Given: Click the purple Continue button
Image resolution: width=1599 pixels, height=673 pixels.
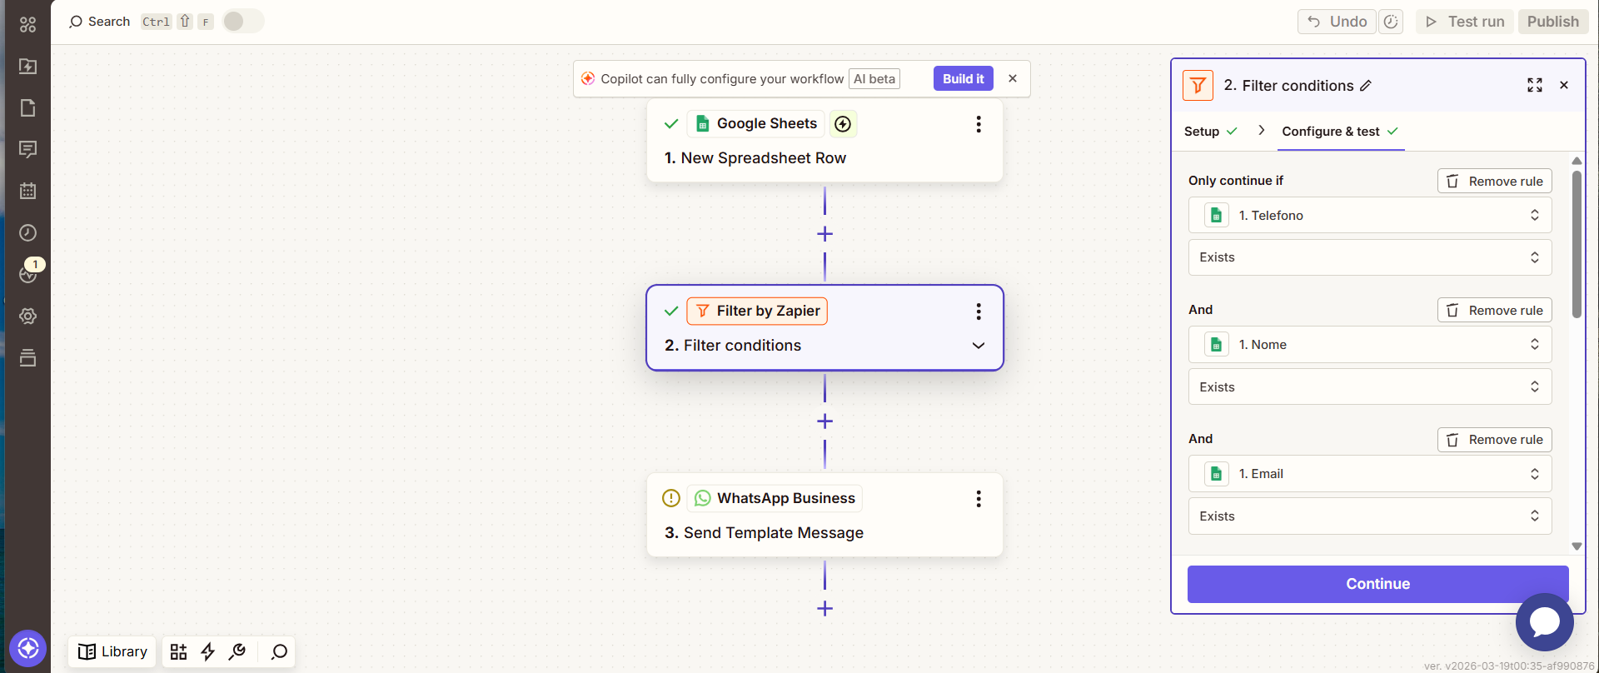Looking at the screenshot, I should [1377, 584].
